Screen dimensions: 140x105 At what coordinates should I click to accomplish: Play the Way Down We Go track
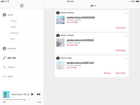click(32, 94)
